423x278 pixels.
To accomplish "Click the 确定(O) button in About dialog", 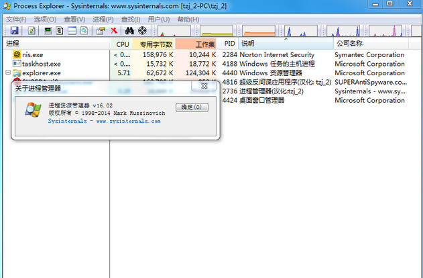I will click(192, 107).
